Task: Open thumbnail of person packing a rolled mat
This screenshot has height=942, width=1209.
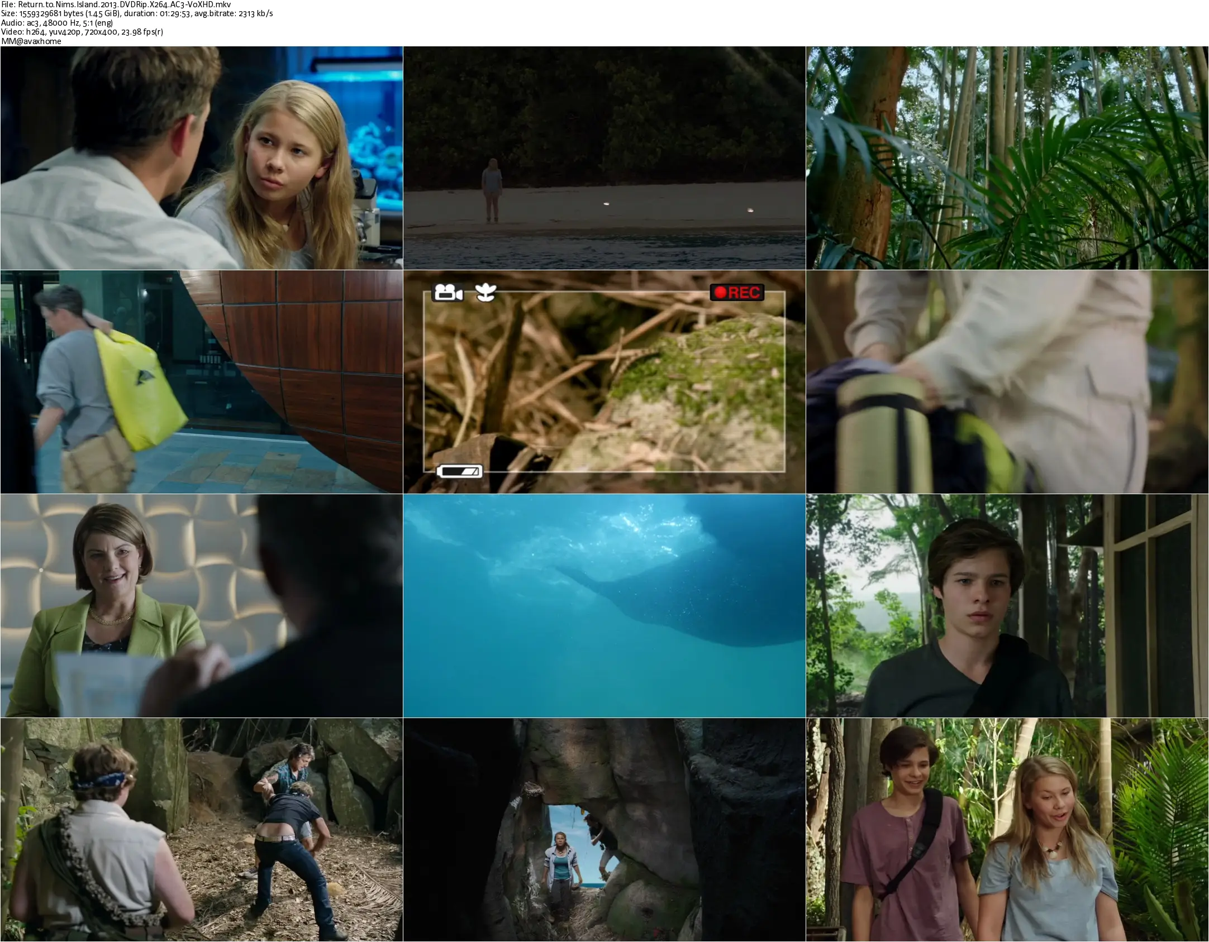Action: (x=1007, y=382)
